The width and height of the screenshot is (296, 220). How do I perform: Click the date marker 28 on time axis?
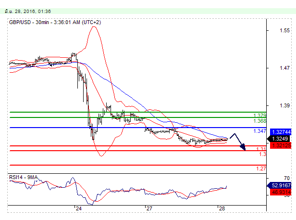(222, 208)
